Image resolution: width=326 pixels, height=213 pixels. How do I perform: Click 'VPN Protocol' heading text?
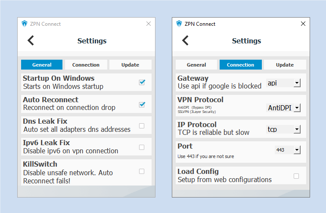point(200,100)
